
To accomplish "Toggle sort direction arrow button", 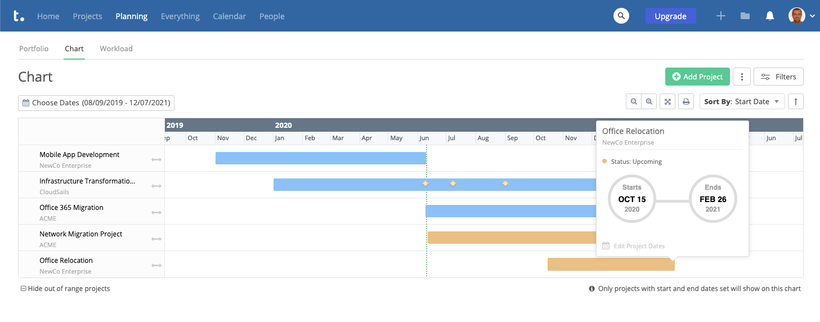I will [x=796, y=102].
